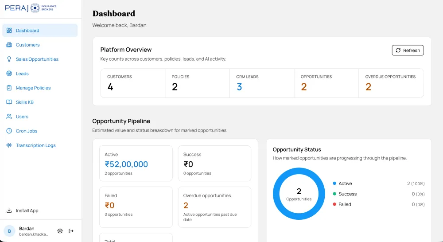This screenshot has height=242, width=443.
Task: Select the Policies count card
Action: (197, 83)
